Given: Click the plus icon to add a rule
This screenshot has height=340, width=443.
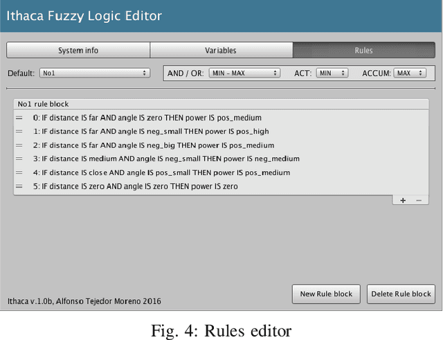Looking at the screenshot, I should click(403, 200).
